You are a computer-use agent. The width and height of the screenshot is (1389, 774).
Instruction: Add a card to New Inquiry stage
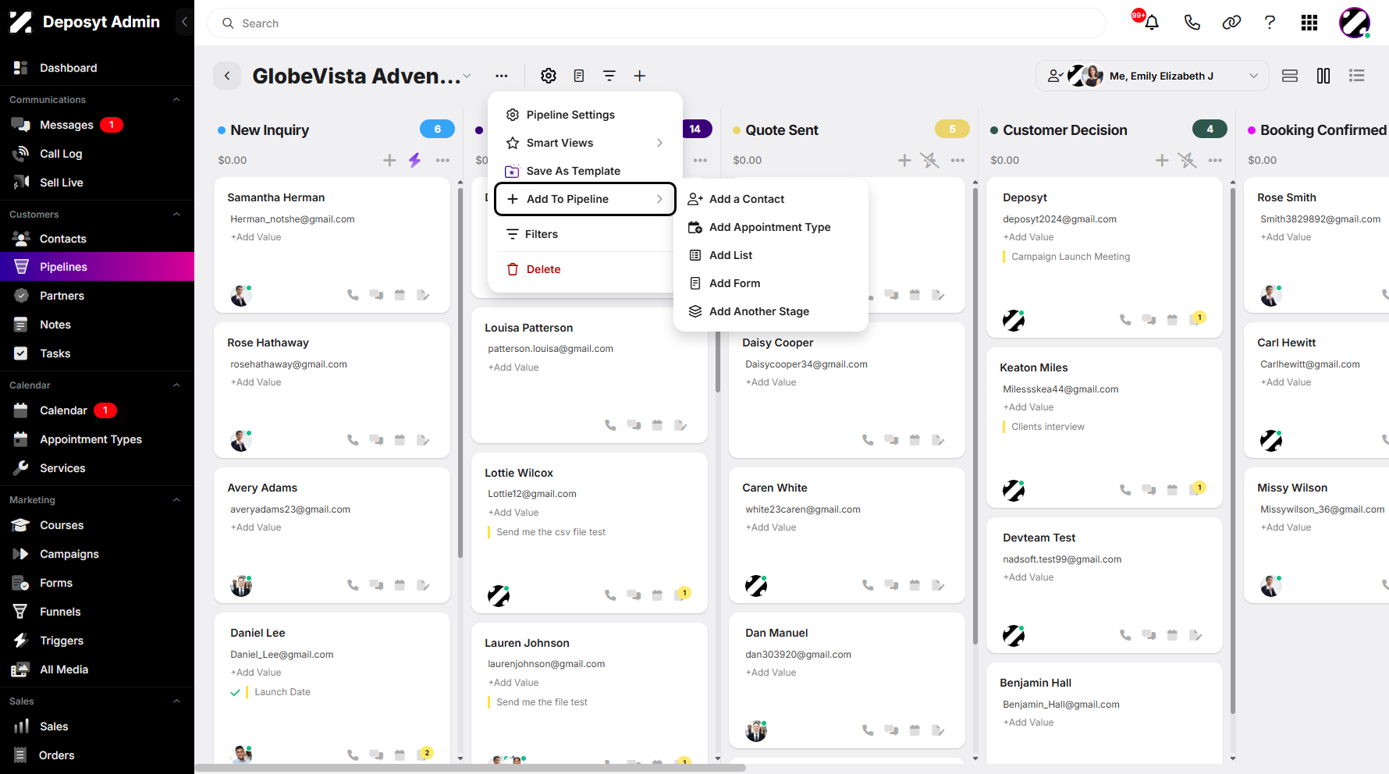pos(389,160)
